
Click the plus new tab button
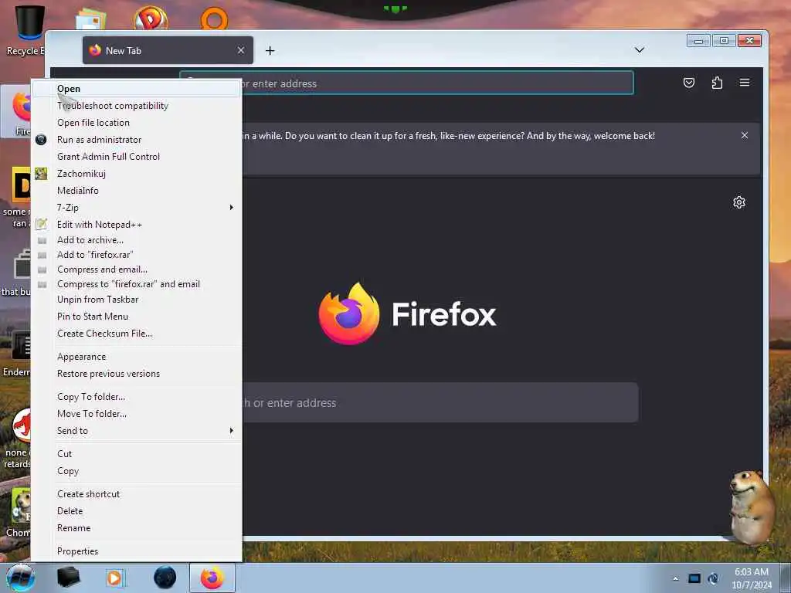click(x=270, y=50)
